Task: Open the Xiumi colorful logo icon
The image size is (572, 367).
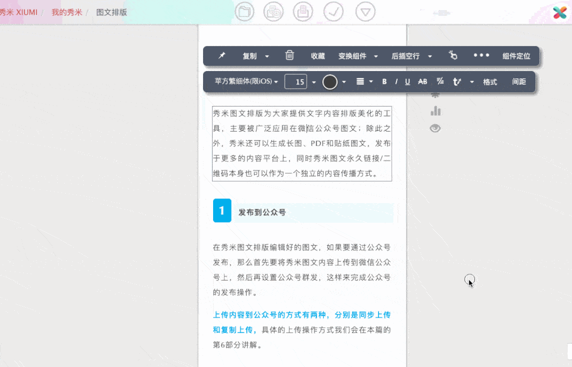Action: coord(560,12)
